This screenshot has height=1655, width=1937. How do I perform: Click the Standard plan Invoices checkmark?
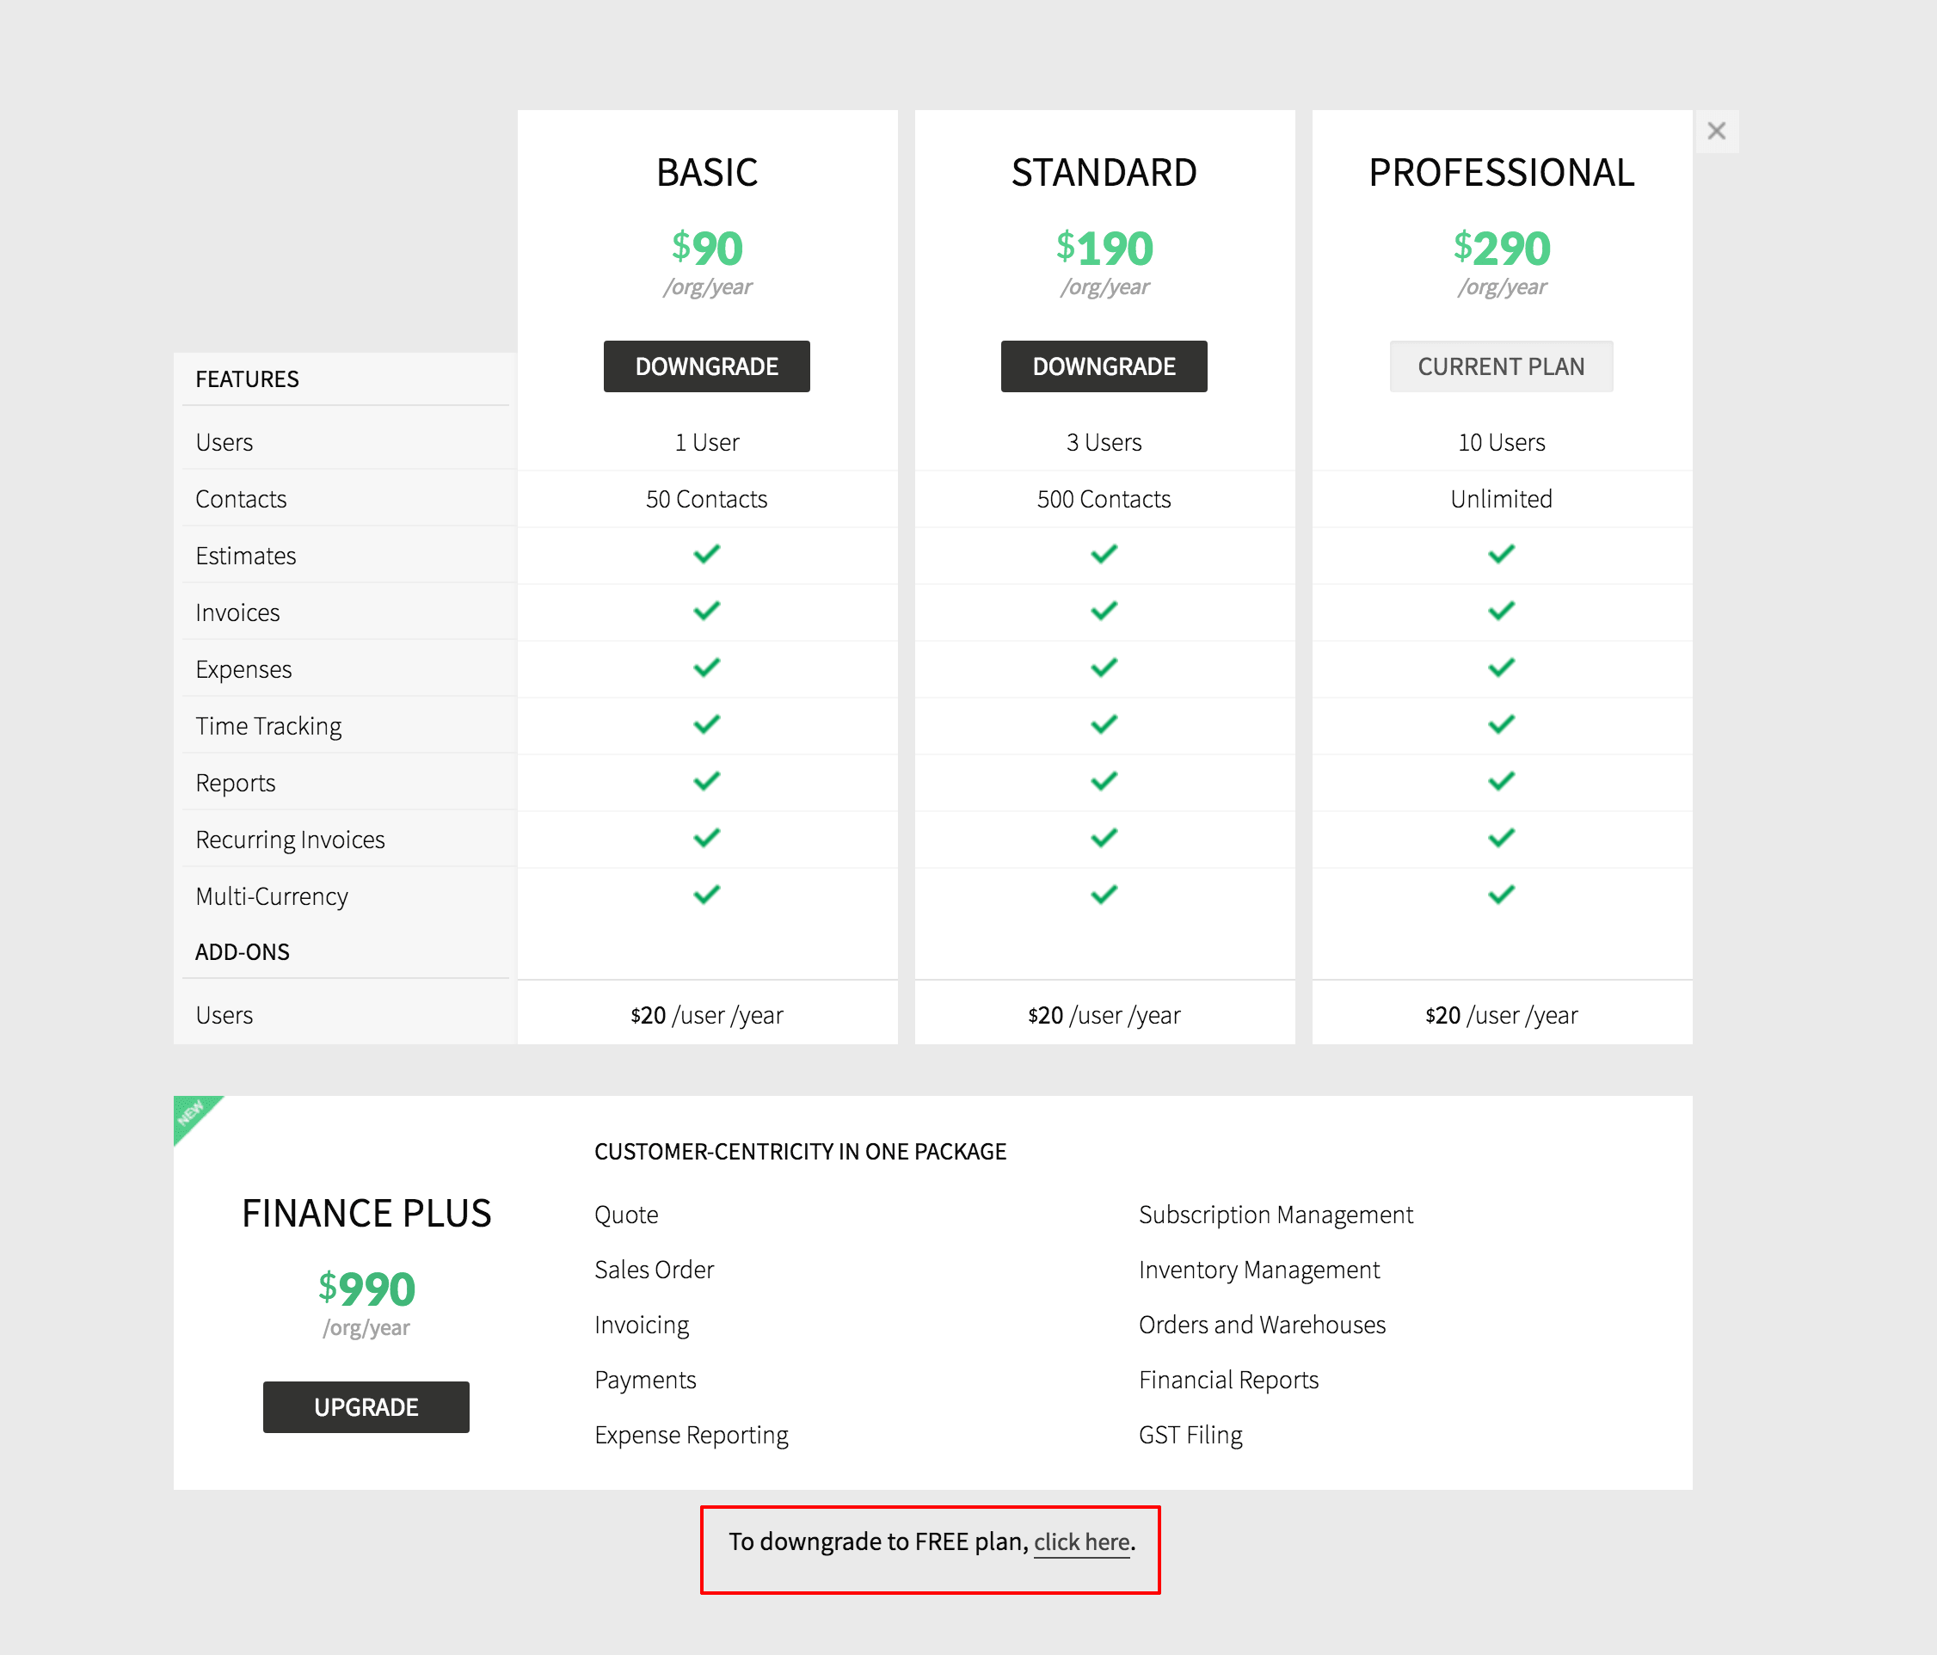(1104, 612)
